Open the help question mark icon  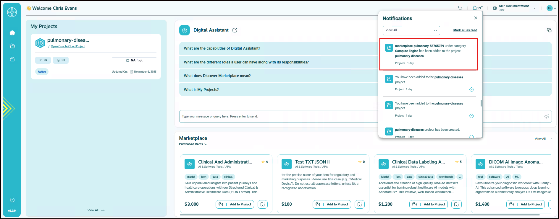[x=12, y=200]
